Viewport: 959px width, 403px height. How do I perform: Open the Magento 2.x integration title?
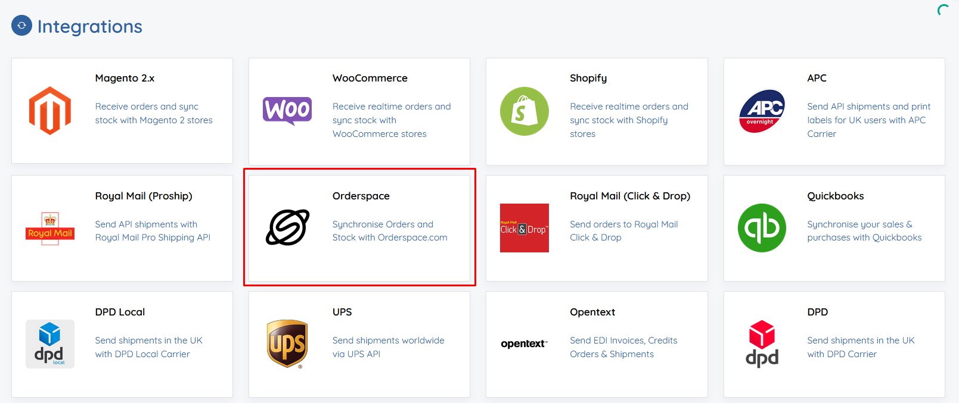[x=125, y=78]
